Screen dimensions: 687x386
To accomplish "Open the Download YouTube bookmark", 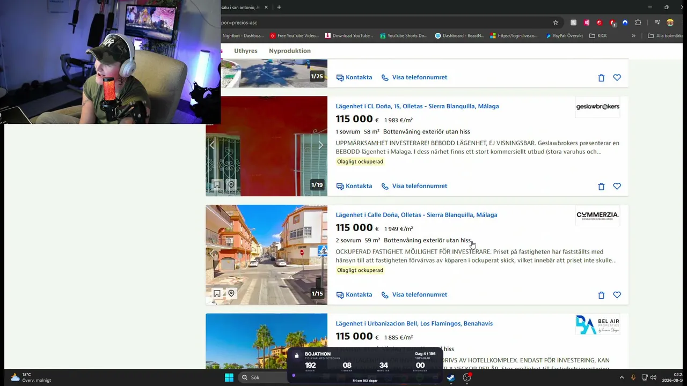I will (x=349, y=36).
